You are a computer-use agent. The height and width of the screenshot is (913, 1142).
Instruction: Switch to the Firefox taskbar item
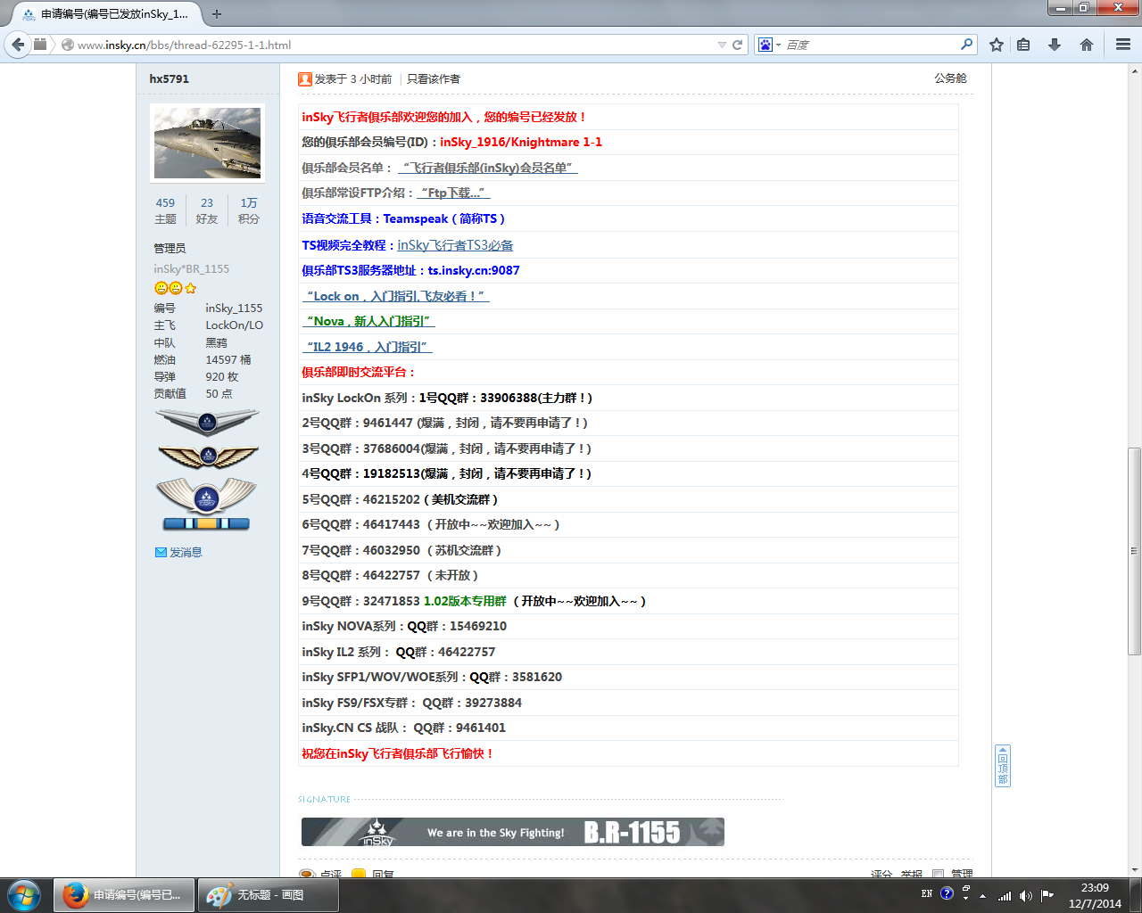[x=124, y=894]
